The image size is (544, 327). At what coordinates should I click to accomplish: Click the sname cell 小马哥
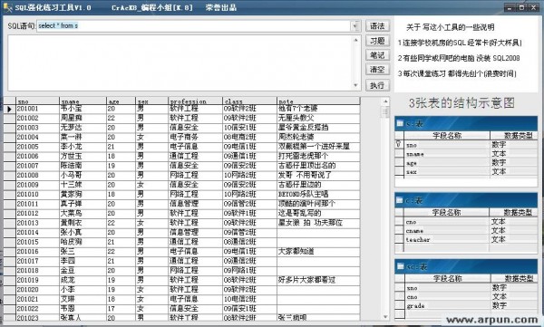(83, 175)
